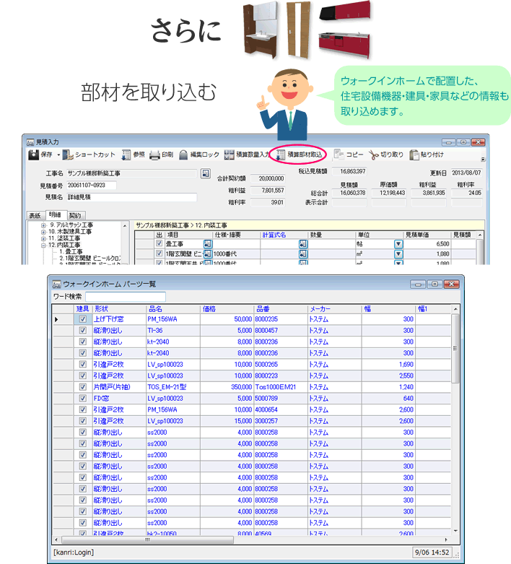Screen dimensions: 511x564
Task: Sort by the 形状 column header
Action: click(119, 308)
